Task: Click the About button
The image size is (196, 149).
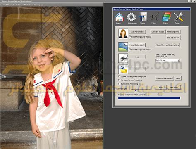Action: pos(161,88)
